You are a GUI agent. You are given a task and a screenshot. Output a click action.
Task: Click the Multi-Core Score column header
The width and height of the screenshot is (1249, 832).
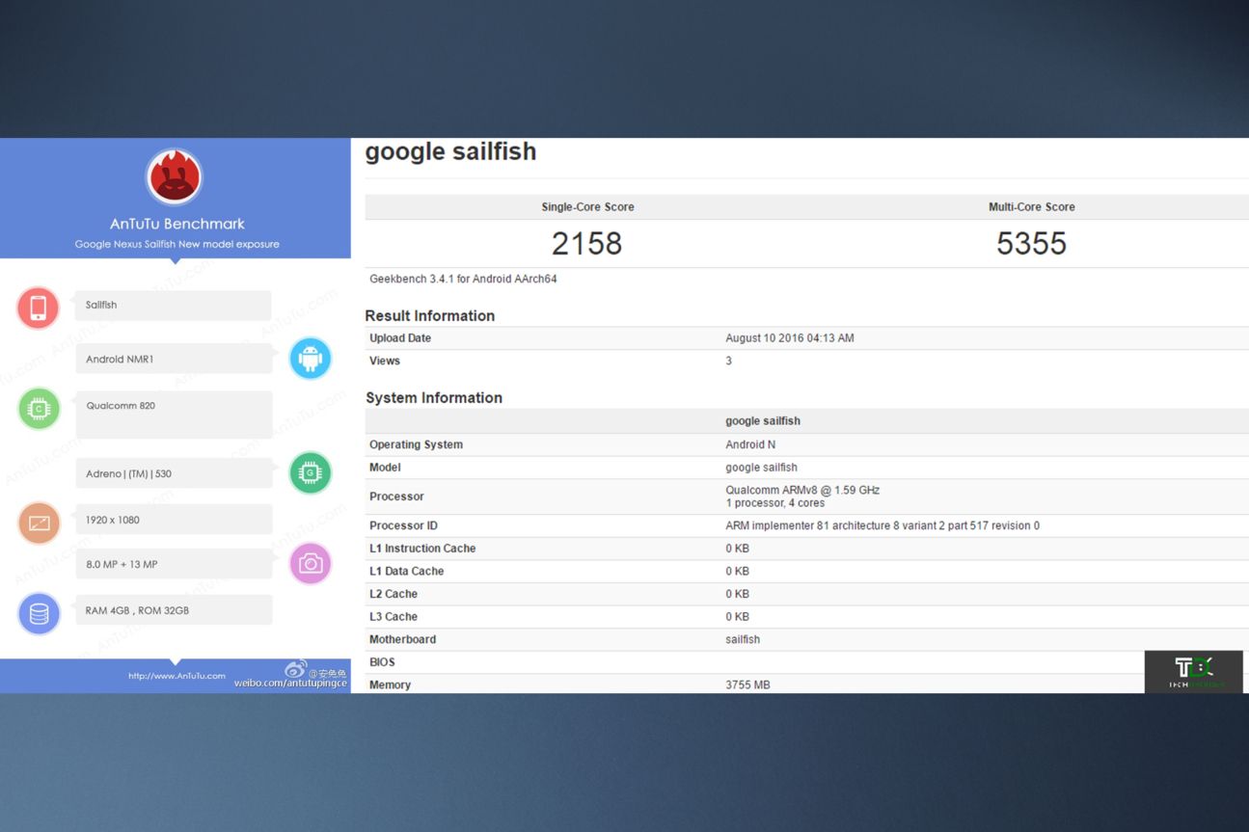[1031, 207]
